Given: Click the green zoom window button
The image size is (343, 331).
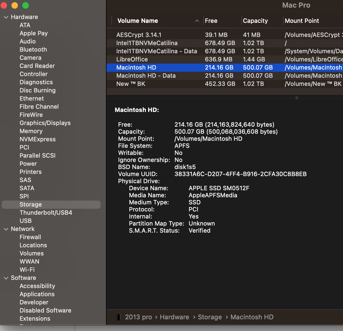Looking at the screenshot, I should tap(26, 5).
